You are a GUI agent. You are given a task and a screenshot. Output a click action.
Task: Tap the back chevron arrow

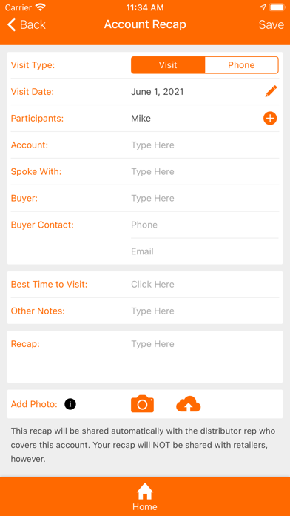pos(12,24)
